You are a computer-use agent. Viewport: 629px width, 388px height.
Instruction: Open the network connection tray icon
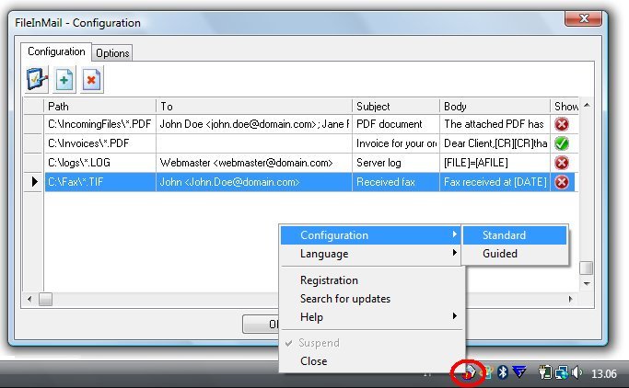click(562, 372)
